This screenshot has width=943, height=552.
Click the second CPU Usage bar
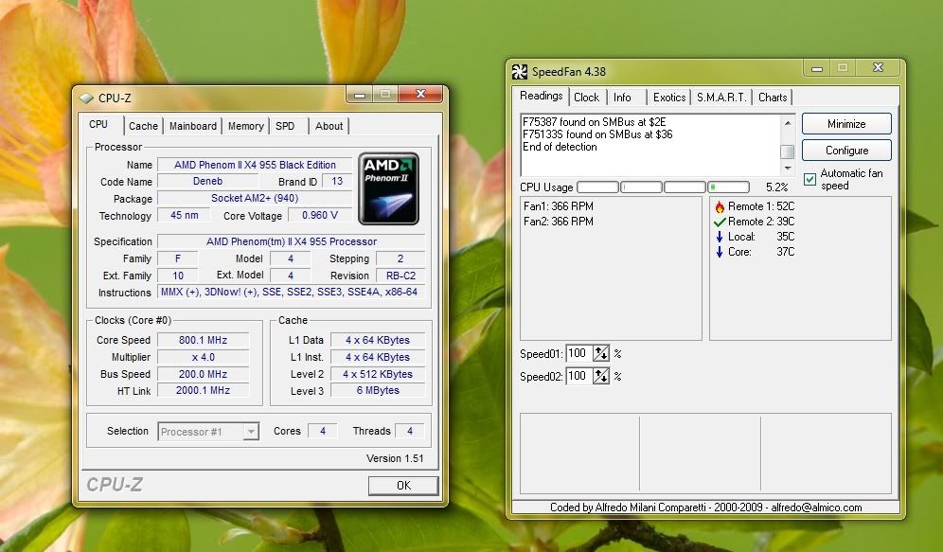[641, 187]
